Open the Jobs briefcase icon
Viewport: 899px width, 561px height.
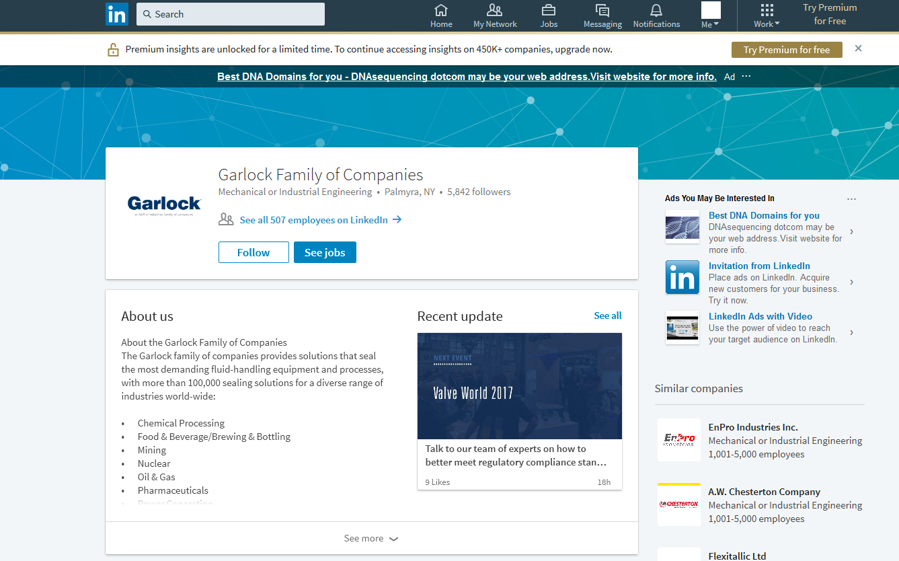pos(549,11)
